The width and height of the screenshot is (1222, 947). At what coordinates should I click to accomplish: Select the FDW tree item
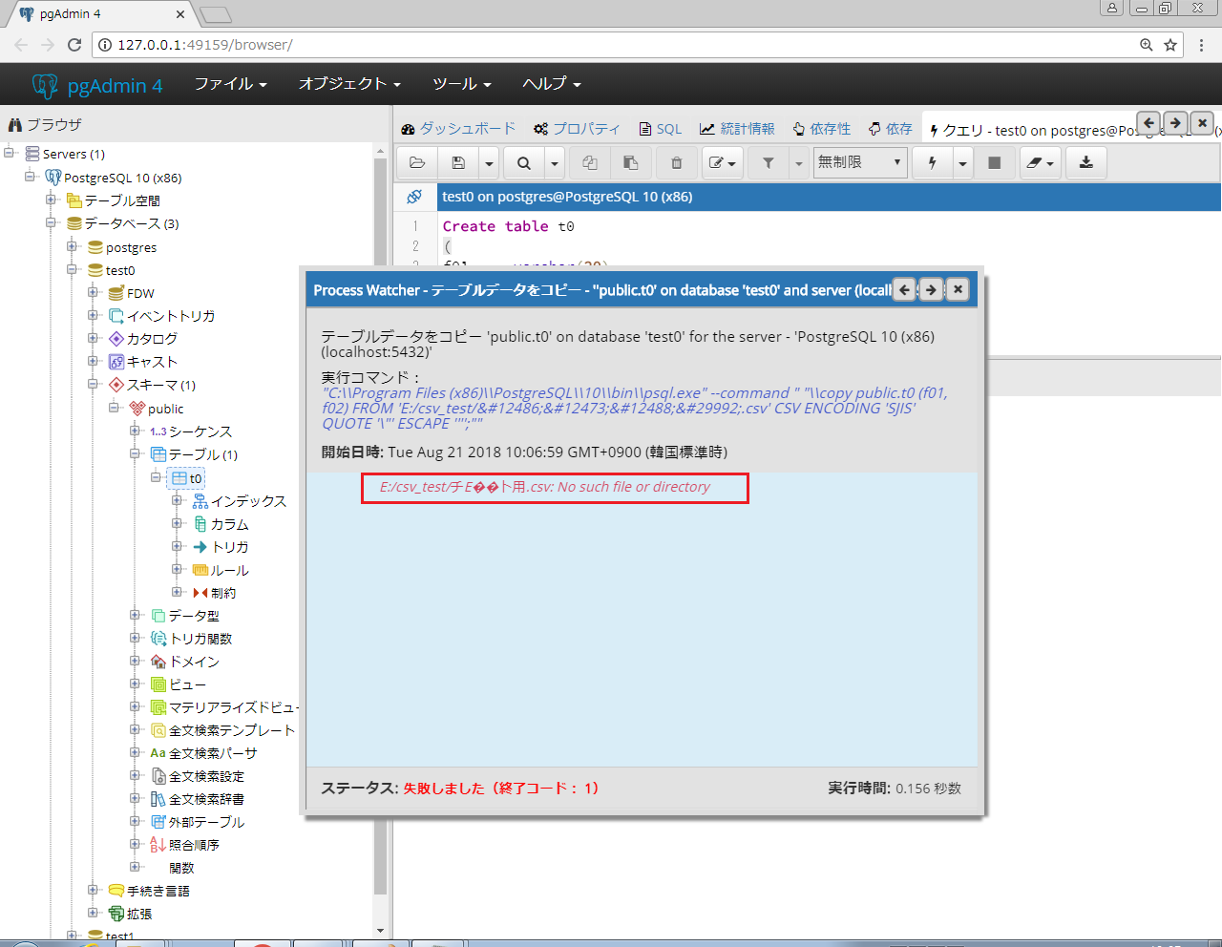click(140, 293)
